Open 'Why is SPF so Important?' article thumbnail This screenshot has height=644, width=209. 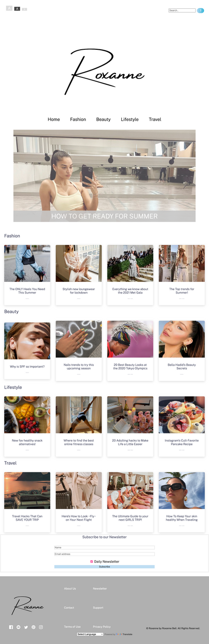click(x=27, y=340)
